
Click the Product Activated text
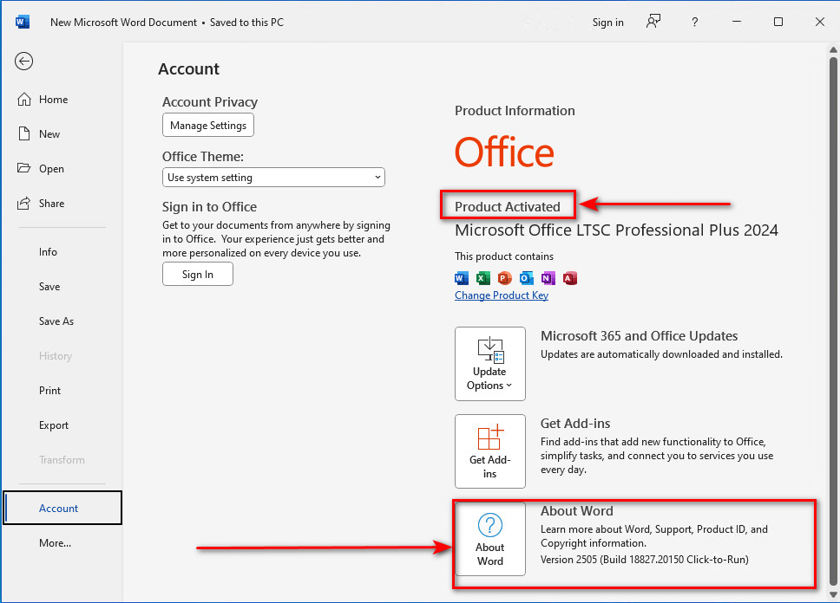508,206
